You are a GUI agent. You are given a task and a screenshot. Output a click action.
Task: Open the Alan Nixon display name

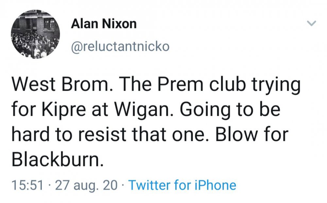[104, 24]
